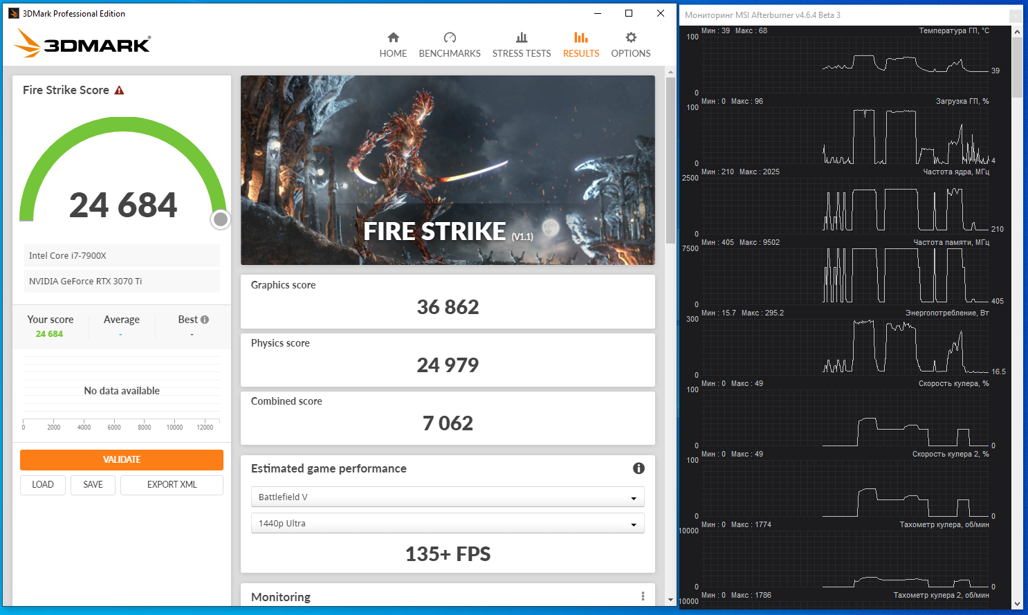The height and width of the screenshot is (615, 1028).
Task: Click the info icon next to Best
Action: (205, 320)
